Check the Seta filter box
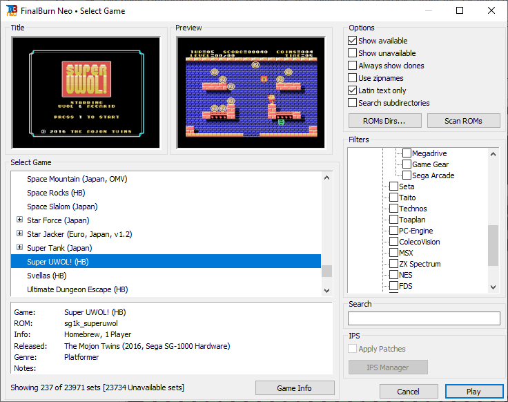This screenshot has width=508, height=402. point(393,186)
